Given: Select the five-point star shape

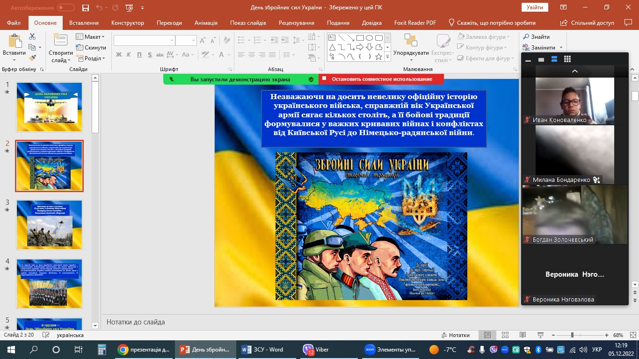Looking at the screenshot, I should click(x=378, y=57).
